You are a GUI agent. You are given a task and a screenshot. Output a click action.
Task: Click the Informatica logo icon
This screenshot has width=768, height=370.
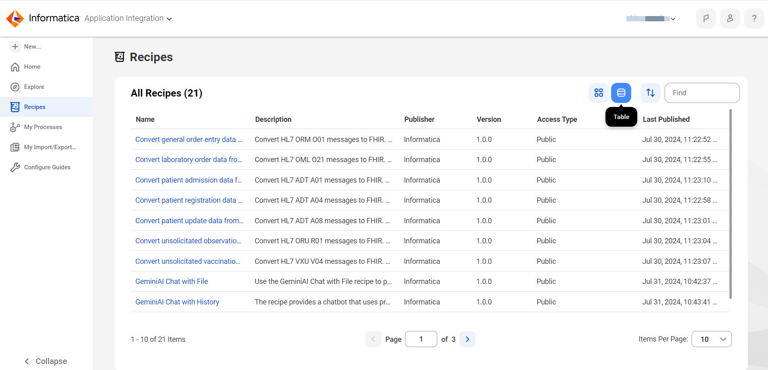point(15,18)
